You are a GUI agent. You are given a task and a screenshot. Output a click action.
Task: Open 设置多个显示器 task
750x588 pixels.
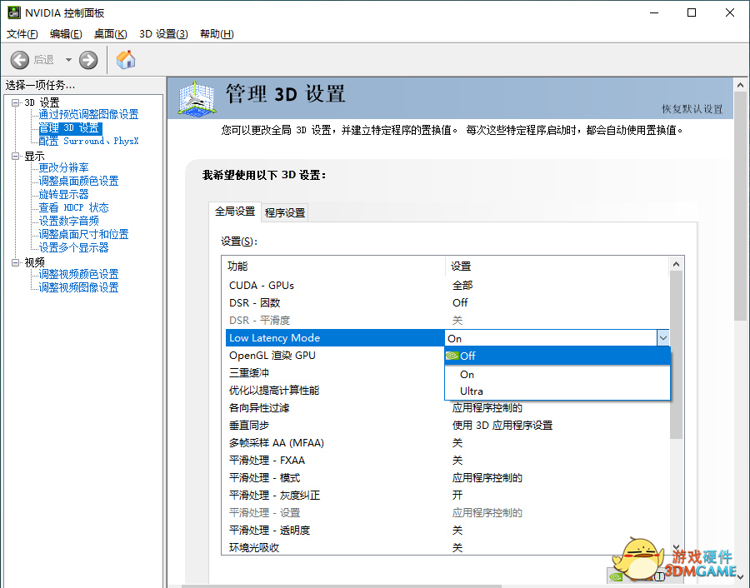(73, 247)
